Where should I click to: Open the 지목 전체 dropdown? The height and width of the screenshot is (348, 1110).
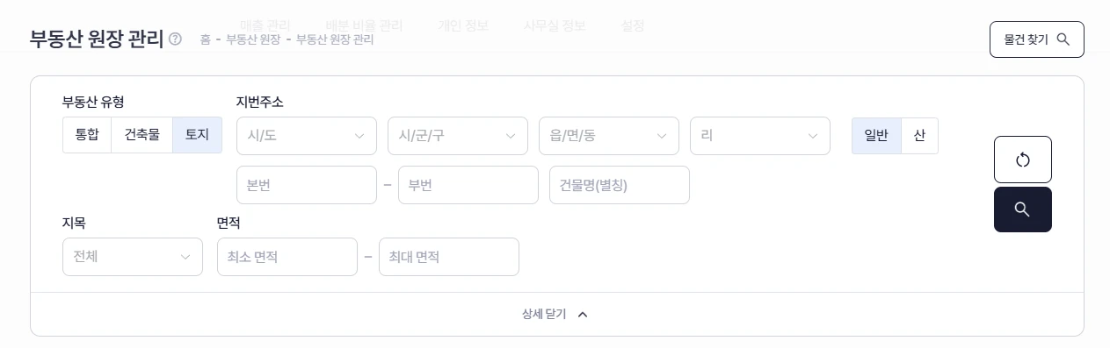point(133,257)
